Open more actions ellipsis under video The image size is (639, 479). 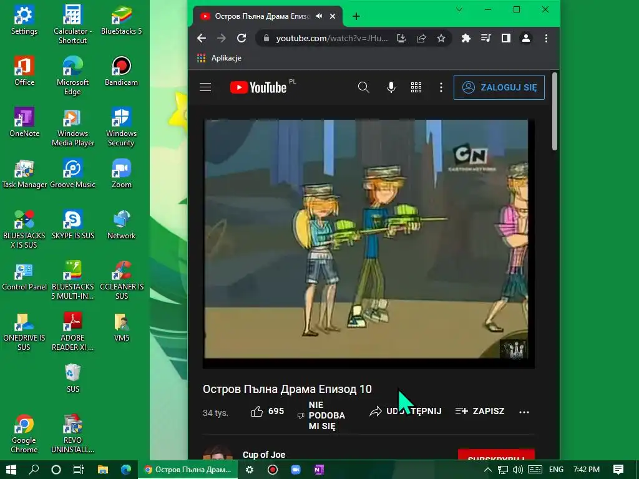coord(524,412)
